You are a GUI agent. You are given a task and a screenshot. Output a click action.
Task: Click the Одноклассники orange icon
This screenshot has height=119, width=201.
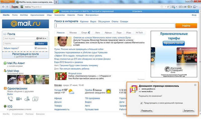click(5, 88)
